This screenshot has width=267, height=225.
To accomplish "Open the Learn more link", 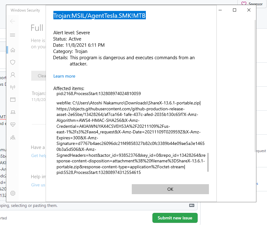I will 64,76.
